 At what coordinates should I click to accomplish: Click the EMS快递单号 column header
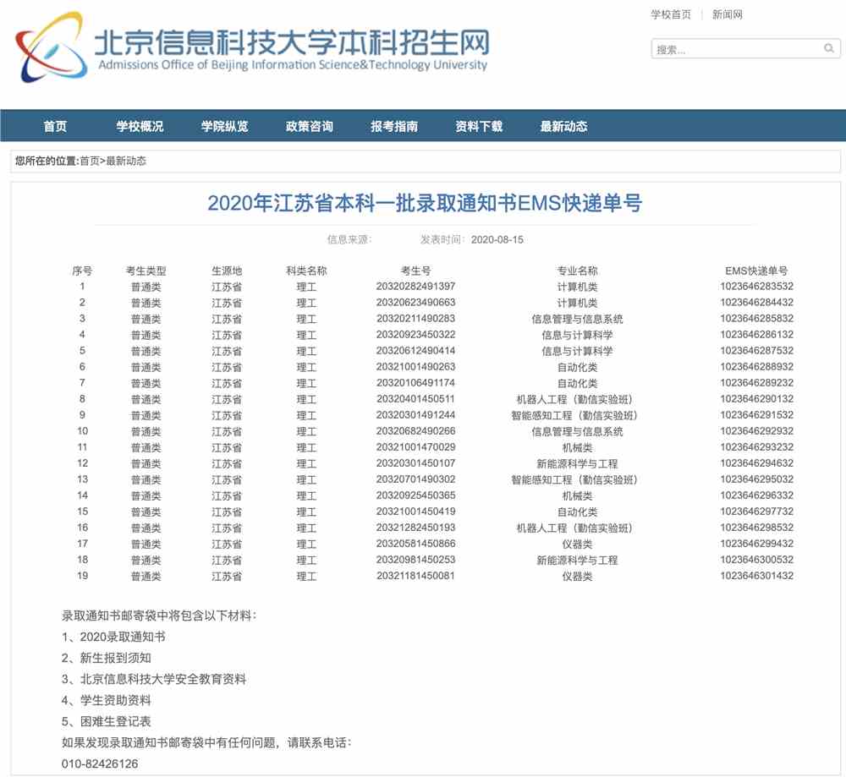pos(756,271)
